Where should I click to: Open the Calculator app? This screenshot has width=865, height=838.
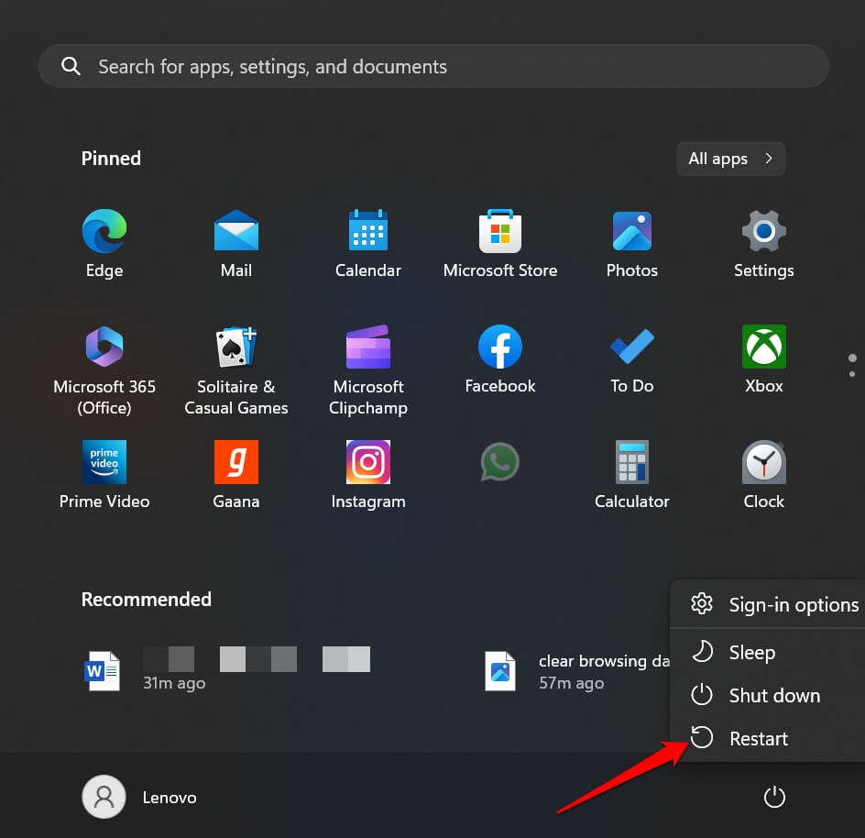(631, 462)
